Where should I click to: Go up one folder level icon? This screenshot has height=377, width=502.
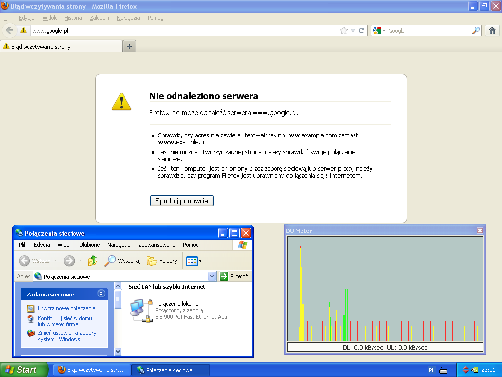(93, 261)
